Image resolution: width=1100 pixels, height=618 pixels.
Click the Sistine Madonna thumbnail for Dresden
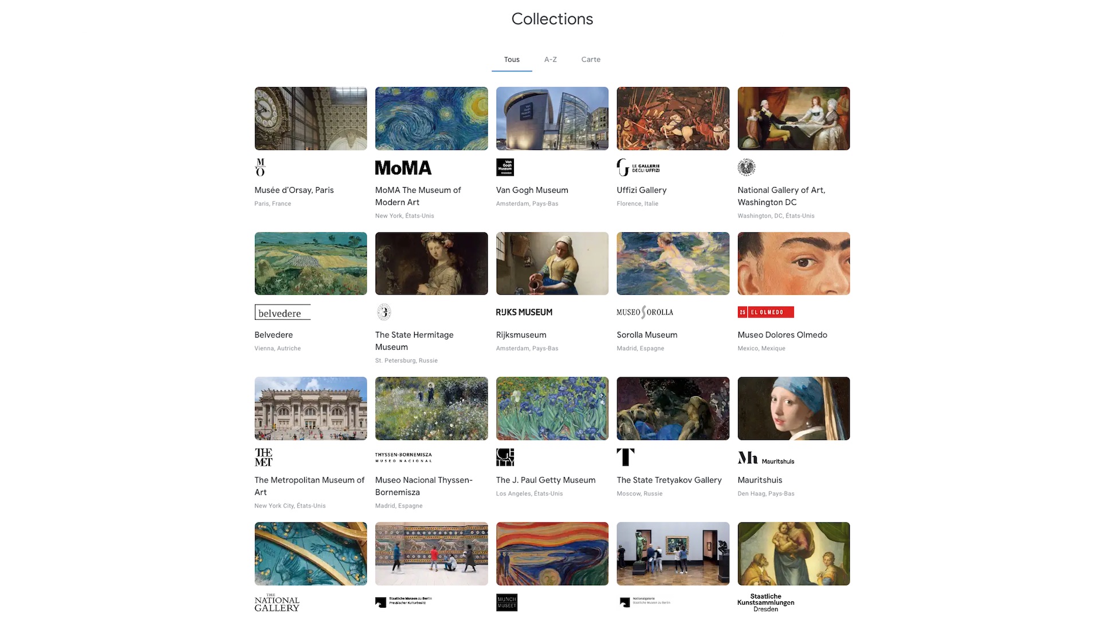[x=794, y=553]
